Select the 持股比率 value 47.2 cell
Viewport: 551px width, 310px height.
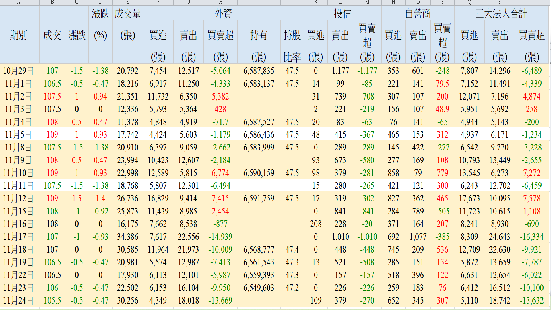(x=292, y=288)
